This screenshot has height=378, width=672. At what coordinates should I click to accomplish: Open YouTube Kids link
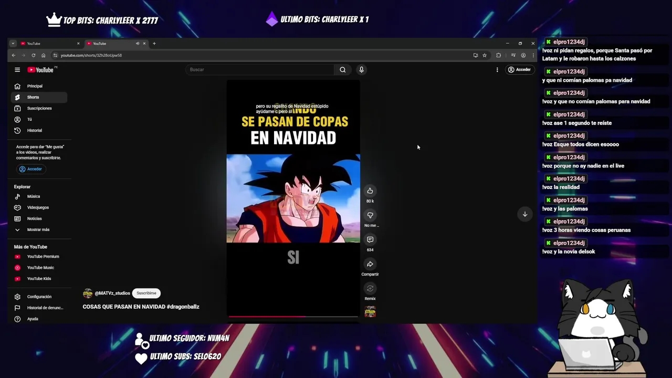pos(39,279)
